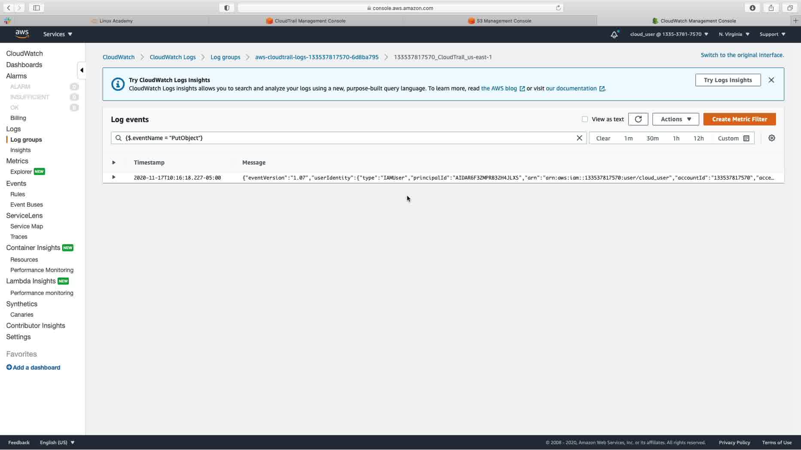Click the plus icon beside Add a dashboard

coord(9,367)
